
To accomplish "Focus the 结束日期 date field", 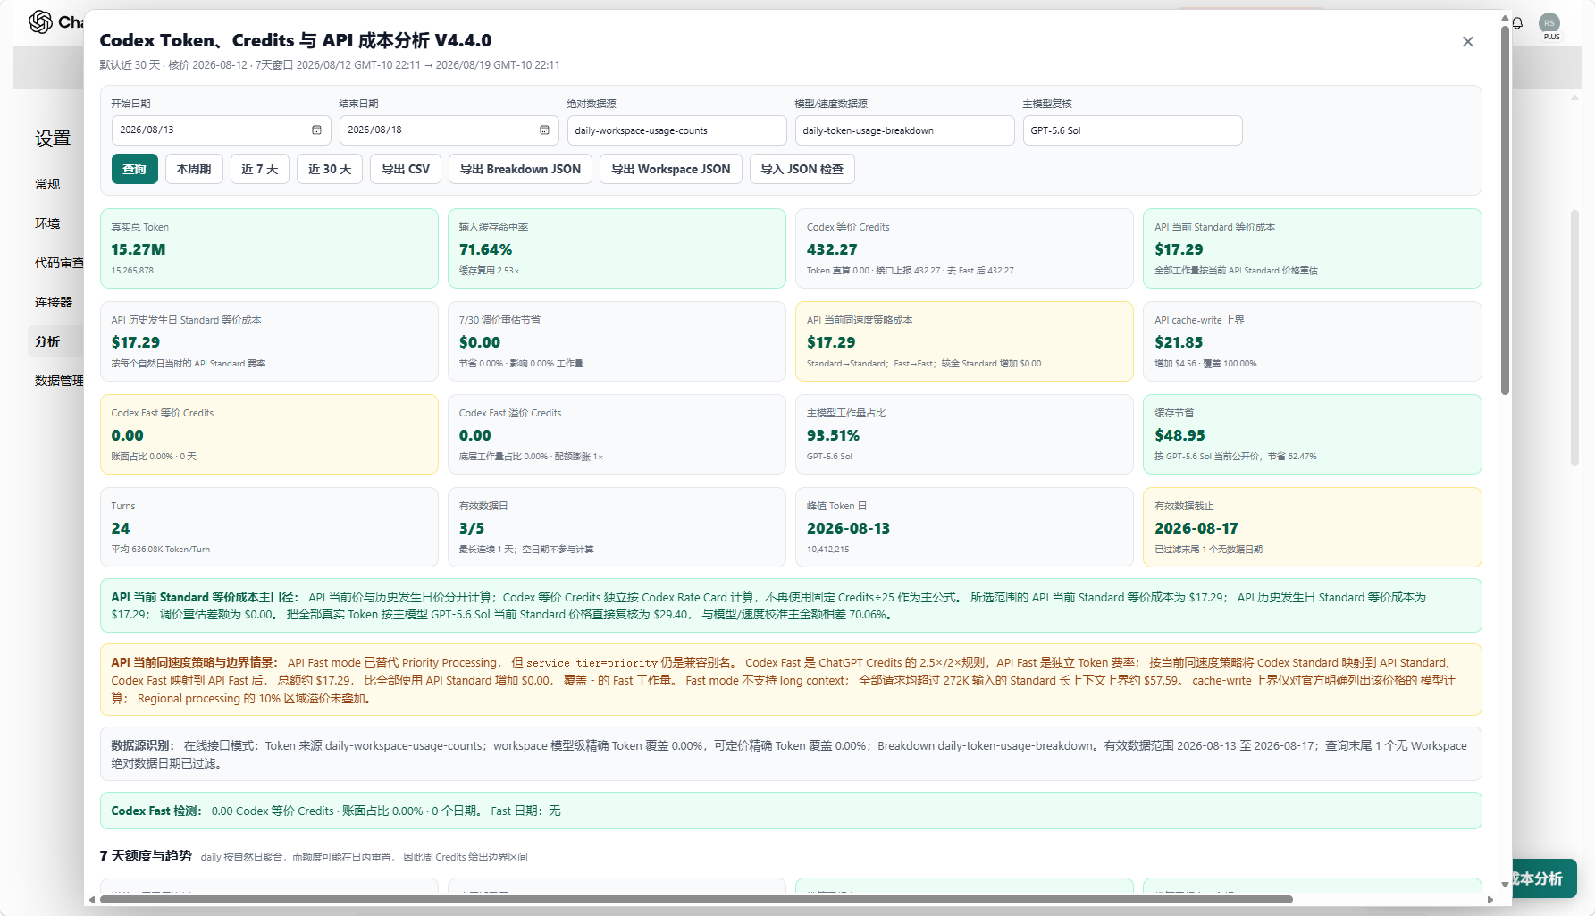I will pos(449,130).
